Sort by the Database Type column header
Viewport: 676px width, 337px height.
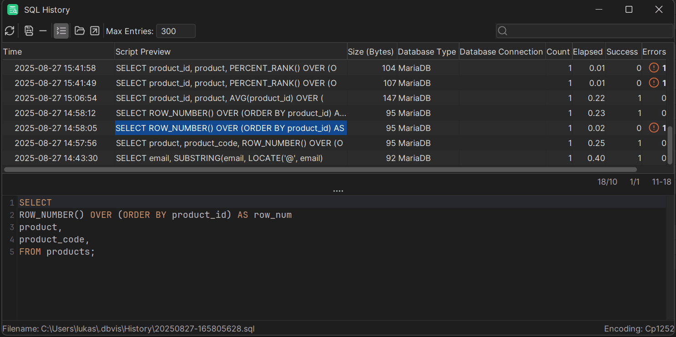428,52
